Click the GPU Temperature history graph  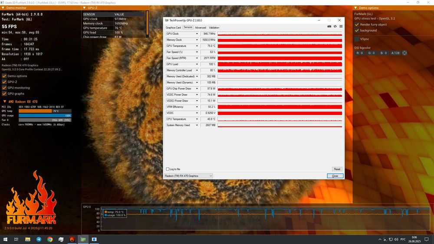click(280, 46)
